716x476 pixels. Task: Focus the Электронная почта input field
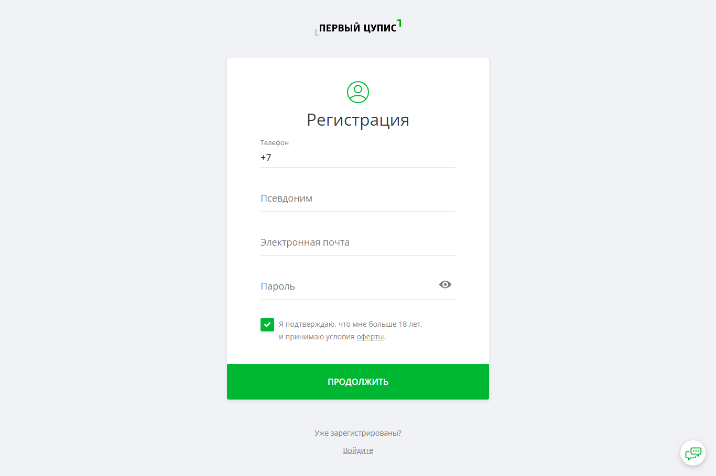point(358,242)
